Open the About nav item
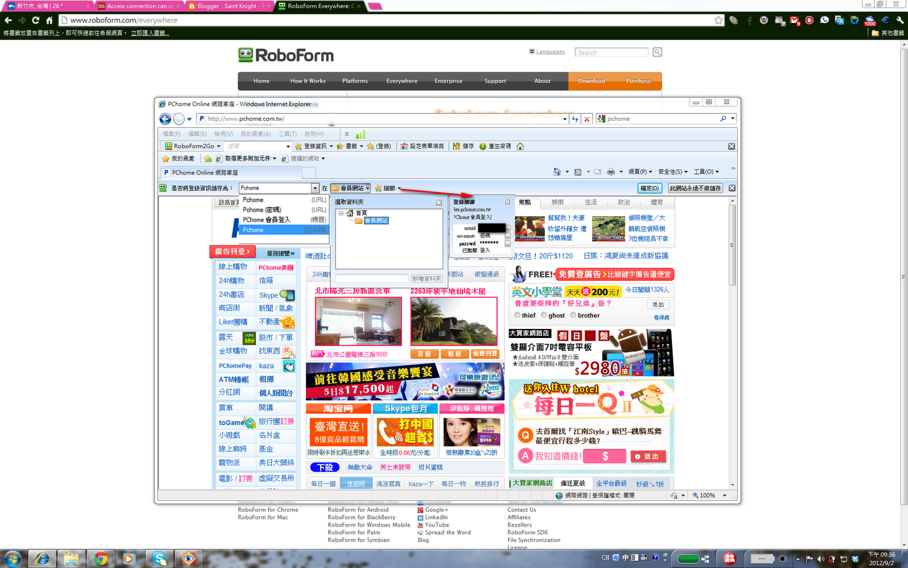The image size is (908, 568). pos(542,81)
